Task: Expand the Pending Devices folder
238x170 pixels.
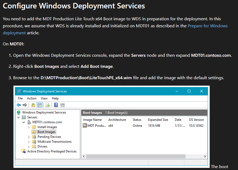Action: pos(29,137)
